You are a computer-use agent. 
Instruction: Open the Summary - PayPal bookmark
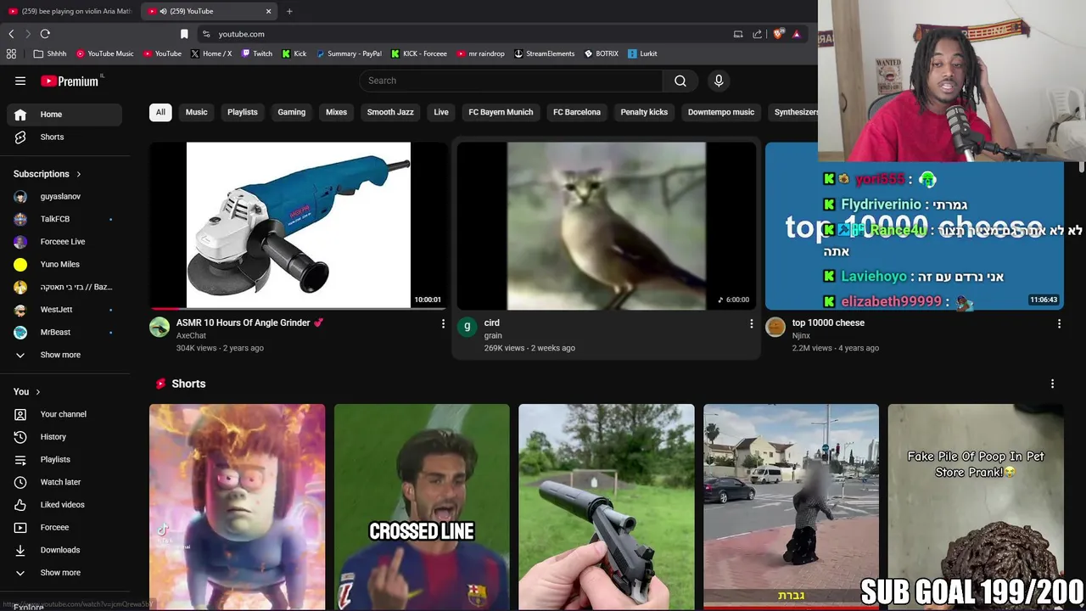tap(349, 53)
